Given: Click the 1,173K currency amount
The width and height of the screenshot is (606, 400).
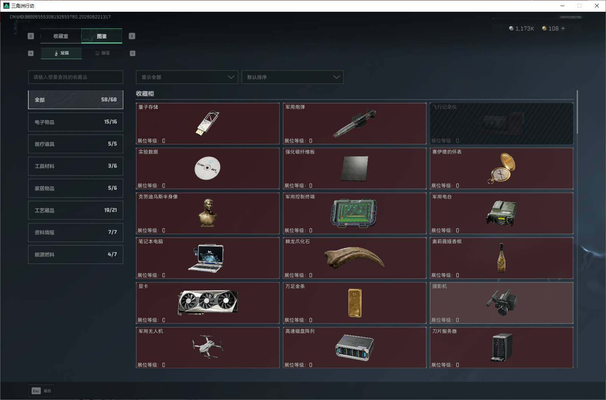Looking at the screenshot, I should click(x=525, y=28).
